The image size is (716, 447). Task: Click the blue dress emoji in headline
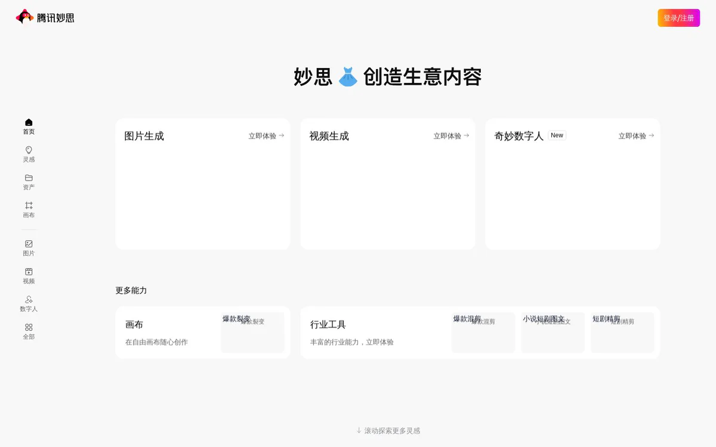pos(348,77)
